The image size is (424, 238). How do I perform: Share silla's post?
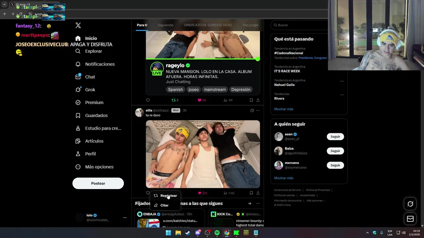coord(258,193)
